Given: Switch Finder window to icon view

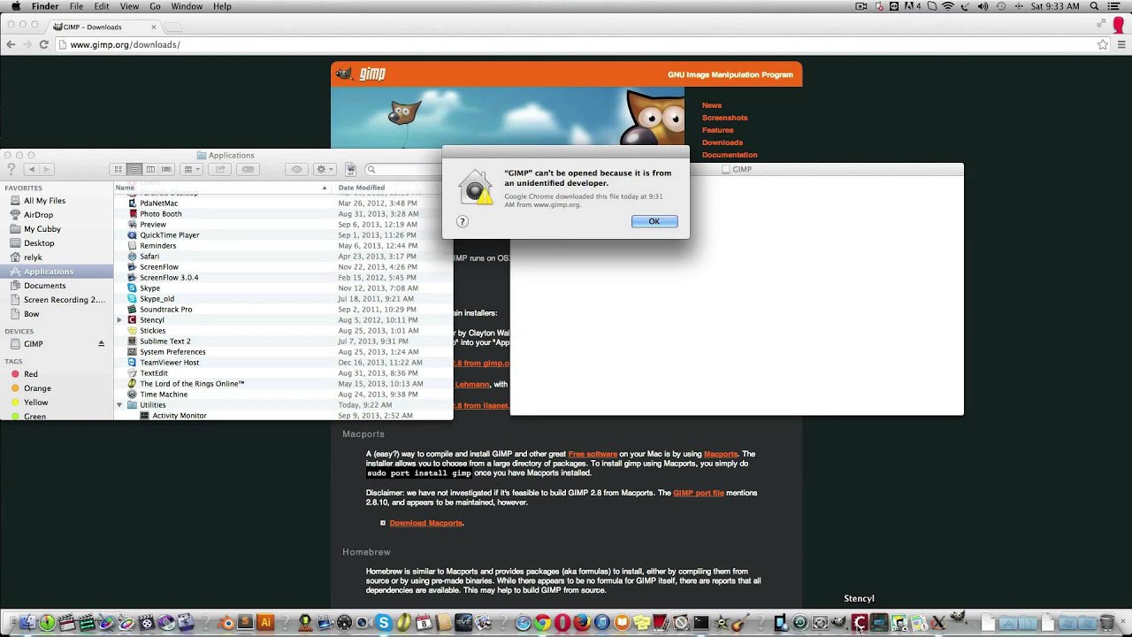Looking at the screenshot, I should coord(118,169).
